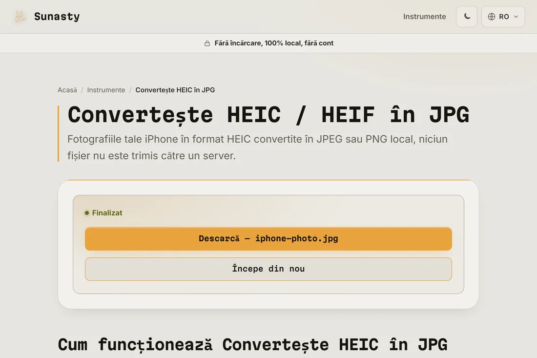
Task: Click the 'Cum funcționează' section heading
Action: pos(252,344)
